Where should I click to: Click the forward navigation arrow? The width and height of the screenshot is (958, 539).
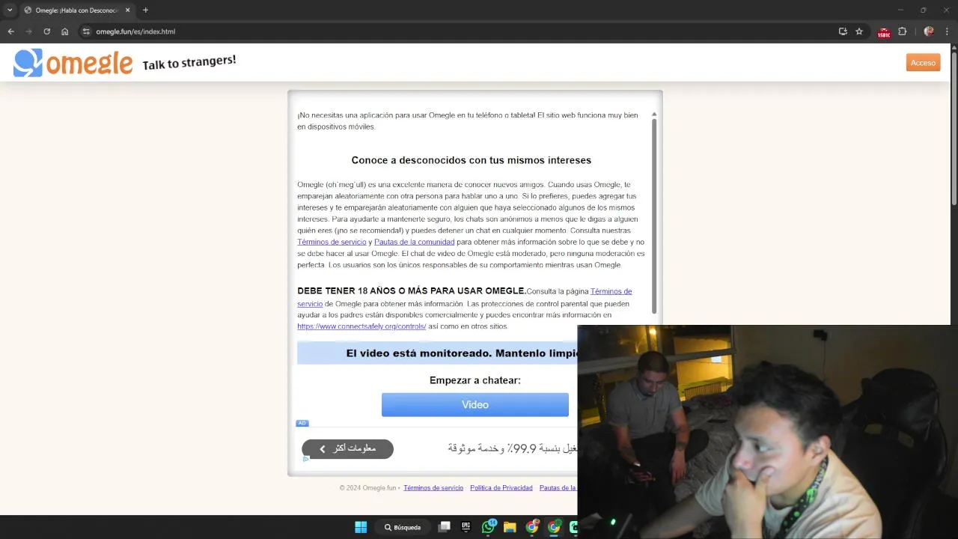click(28, 31)
